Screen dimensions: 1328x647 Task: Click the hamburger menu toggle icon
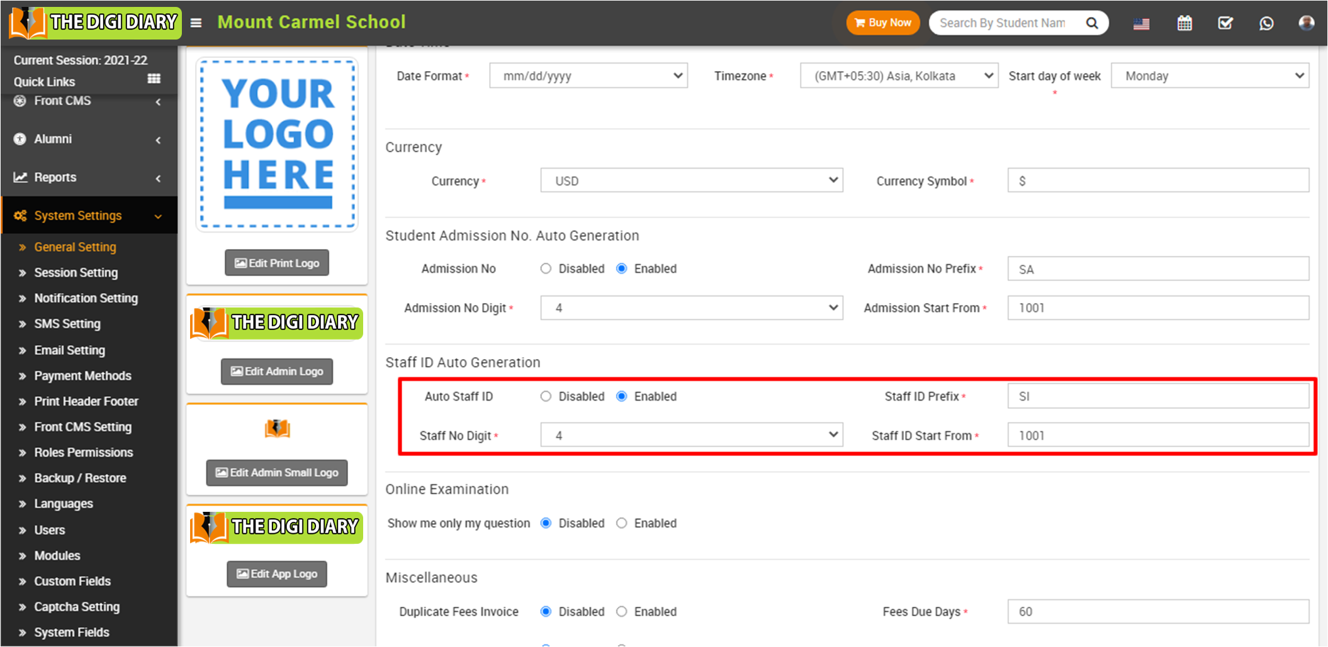[x=196, y=23]
